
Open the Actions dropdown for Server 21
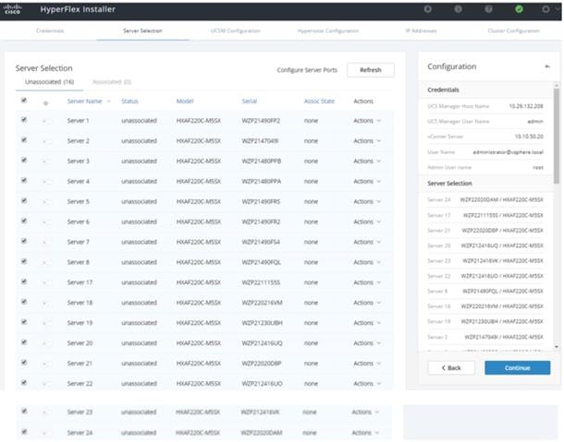(x=367, y=364)
